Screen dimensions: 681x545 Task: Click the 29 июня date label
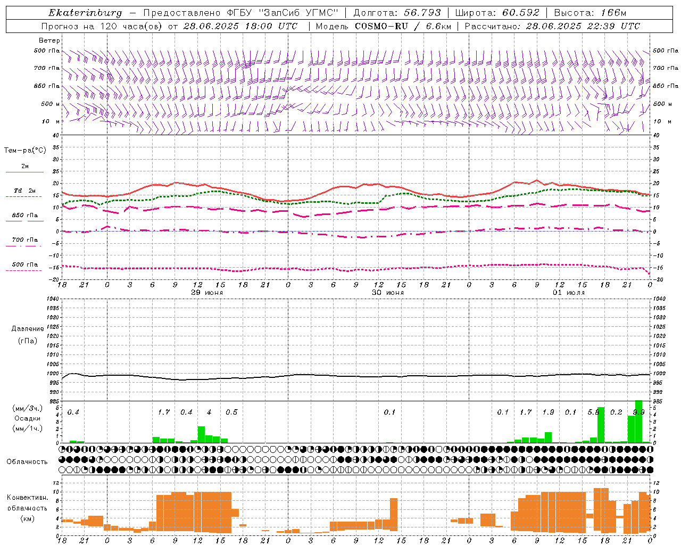[x=207, y=293]
